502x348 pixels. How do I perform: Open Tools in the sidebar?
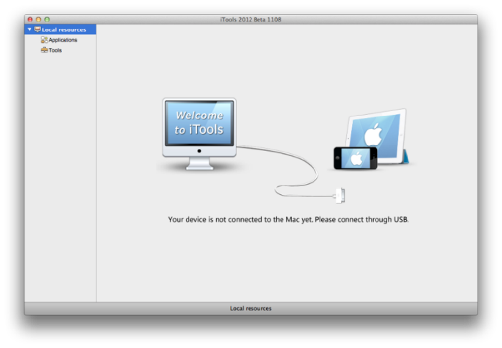point(55,50)
